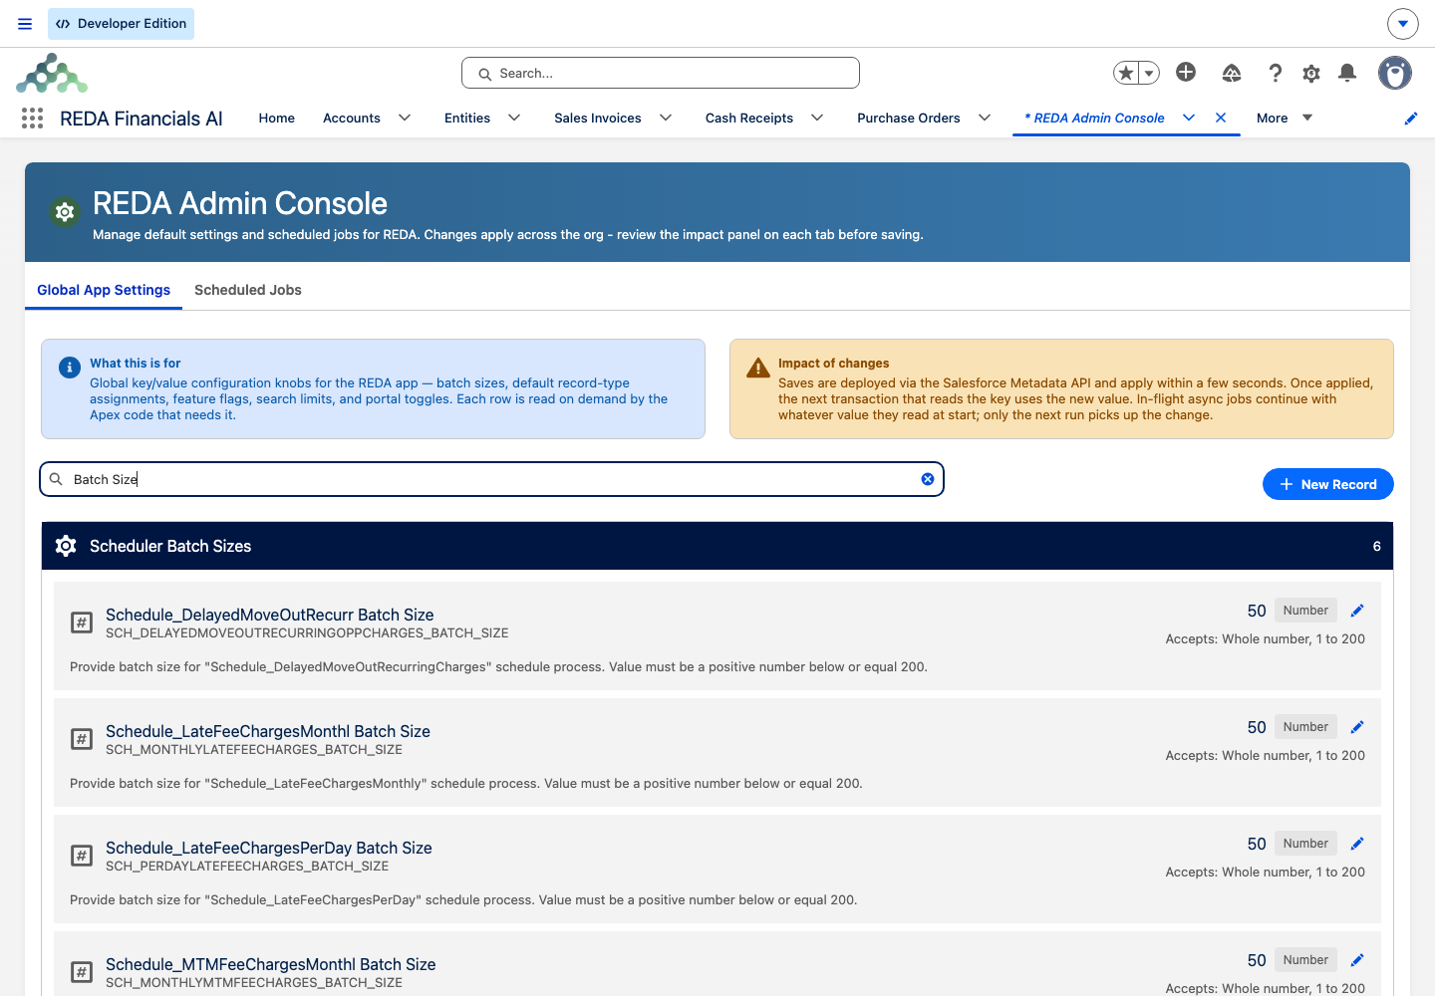Screen dimensions: 1435x996
Task: Open the Setup gear icon
Action: 1311,73
